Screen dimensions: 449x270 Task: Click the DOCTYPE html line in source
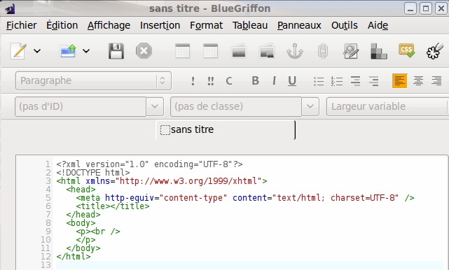click(x=93, y=173)
